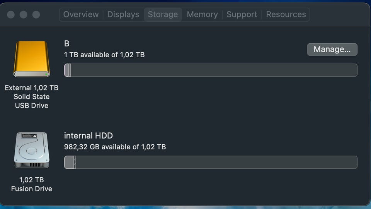Click the drive name "B"

67,44
